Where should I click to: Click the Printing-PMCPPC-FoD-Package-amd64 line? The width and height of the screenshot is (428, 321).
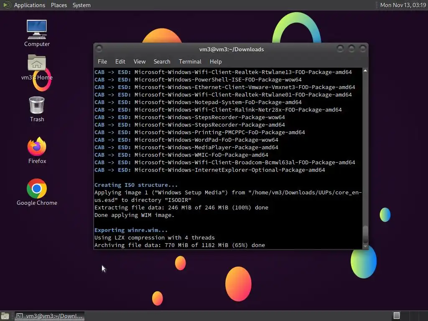tap(199, 132)
